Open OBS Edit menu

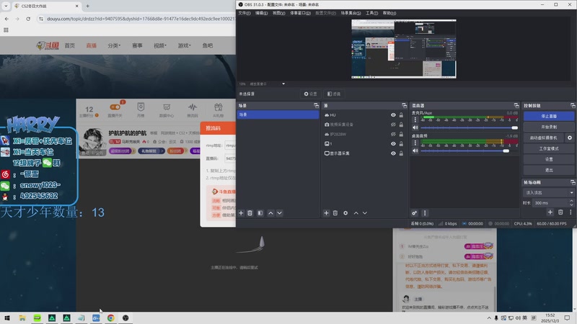262,13
